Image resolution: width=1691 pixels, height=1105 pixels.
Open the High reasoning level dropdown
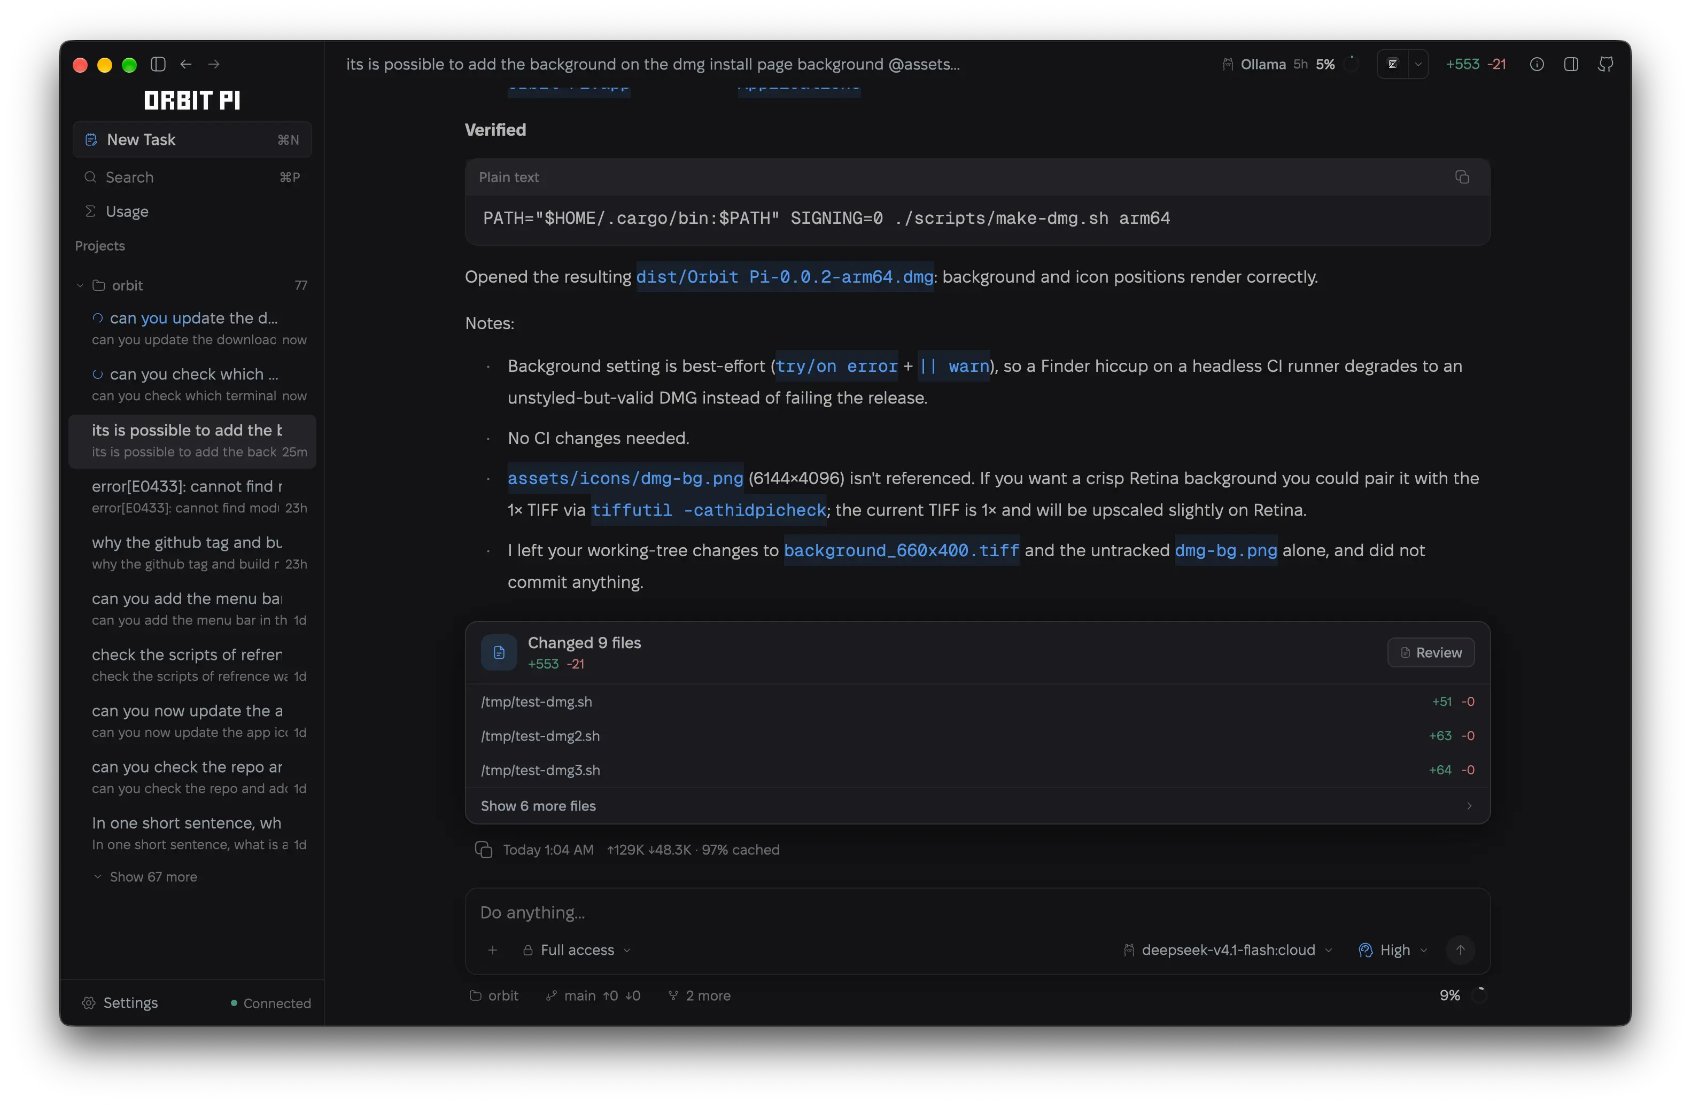[x=1393, y=950]
